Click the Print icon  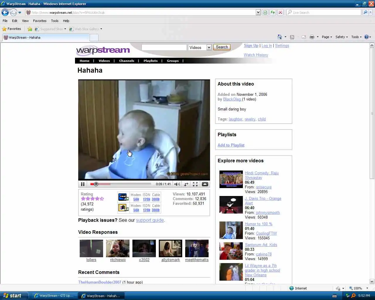[312, 37]
